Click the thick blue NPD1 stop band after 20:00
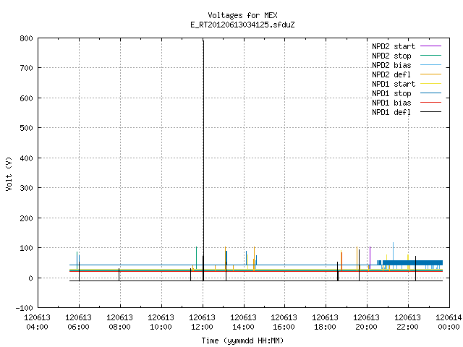 [x=412, y=263]
